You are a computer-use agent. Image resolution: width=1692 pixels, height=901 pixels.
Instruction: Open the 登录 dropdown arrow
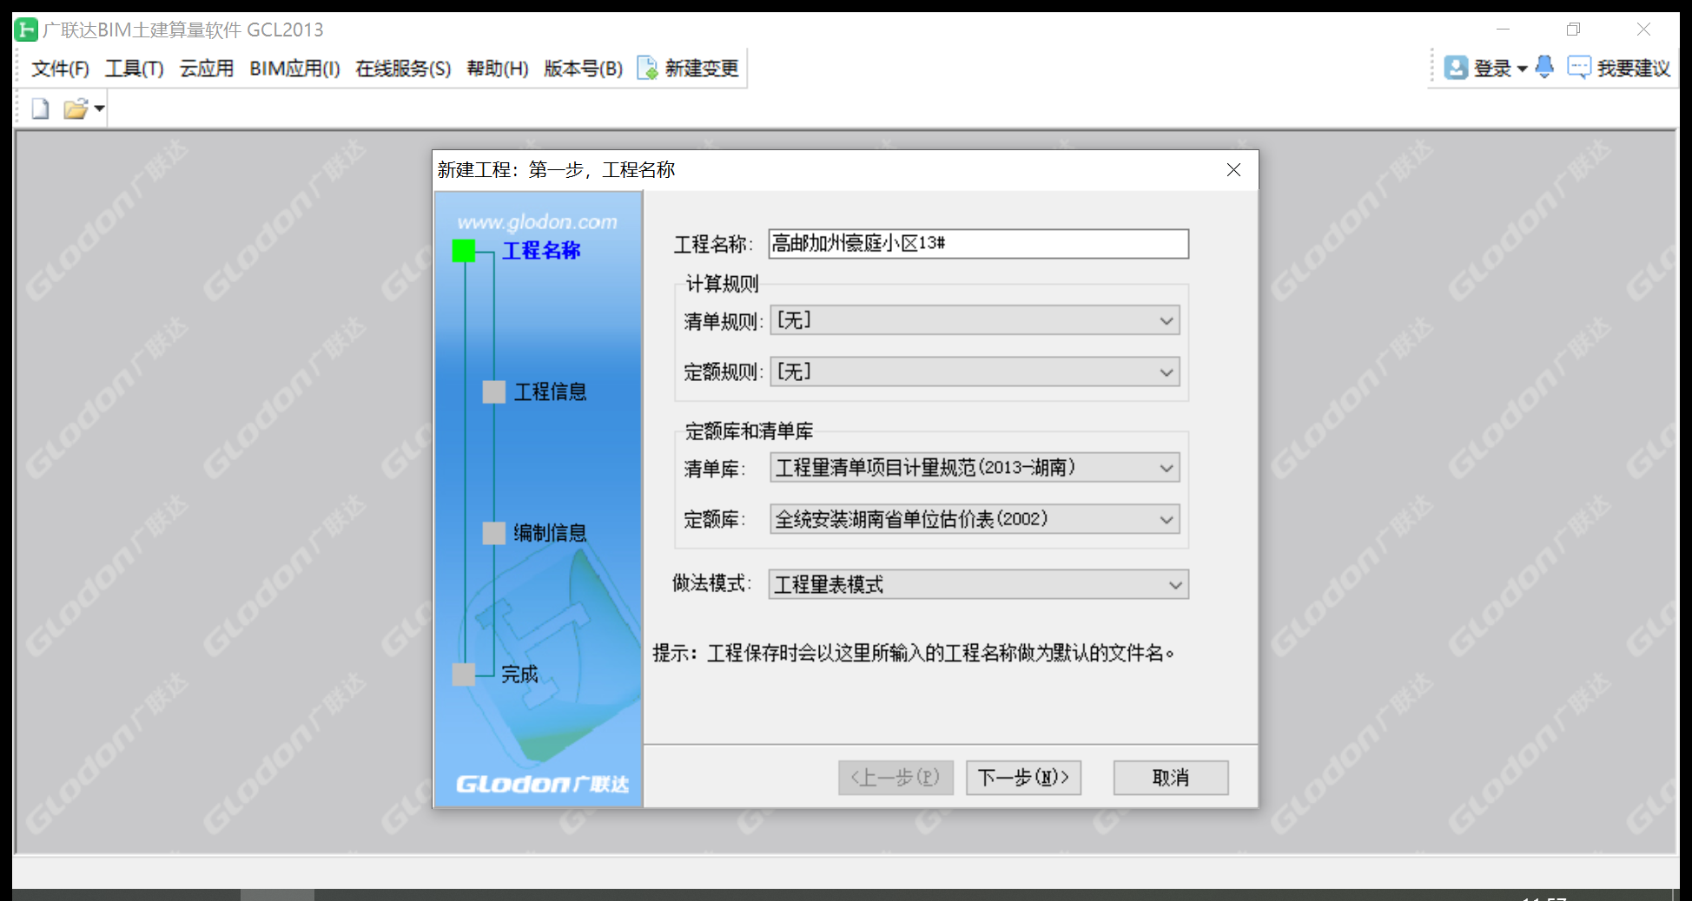click(x=1522, y=69)
